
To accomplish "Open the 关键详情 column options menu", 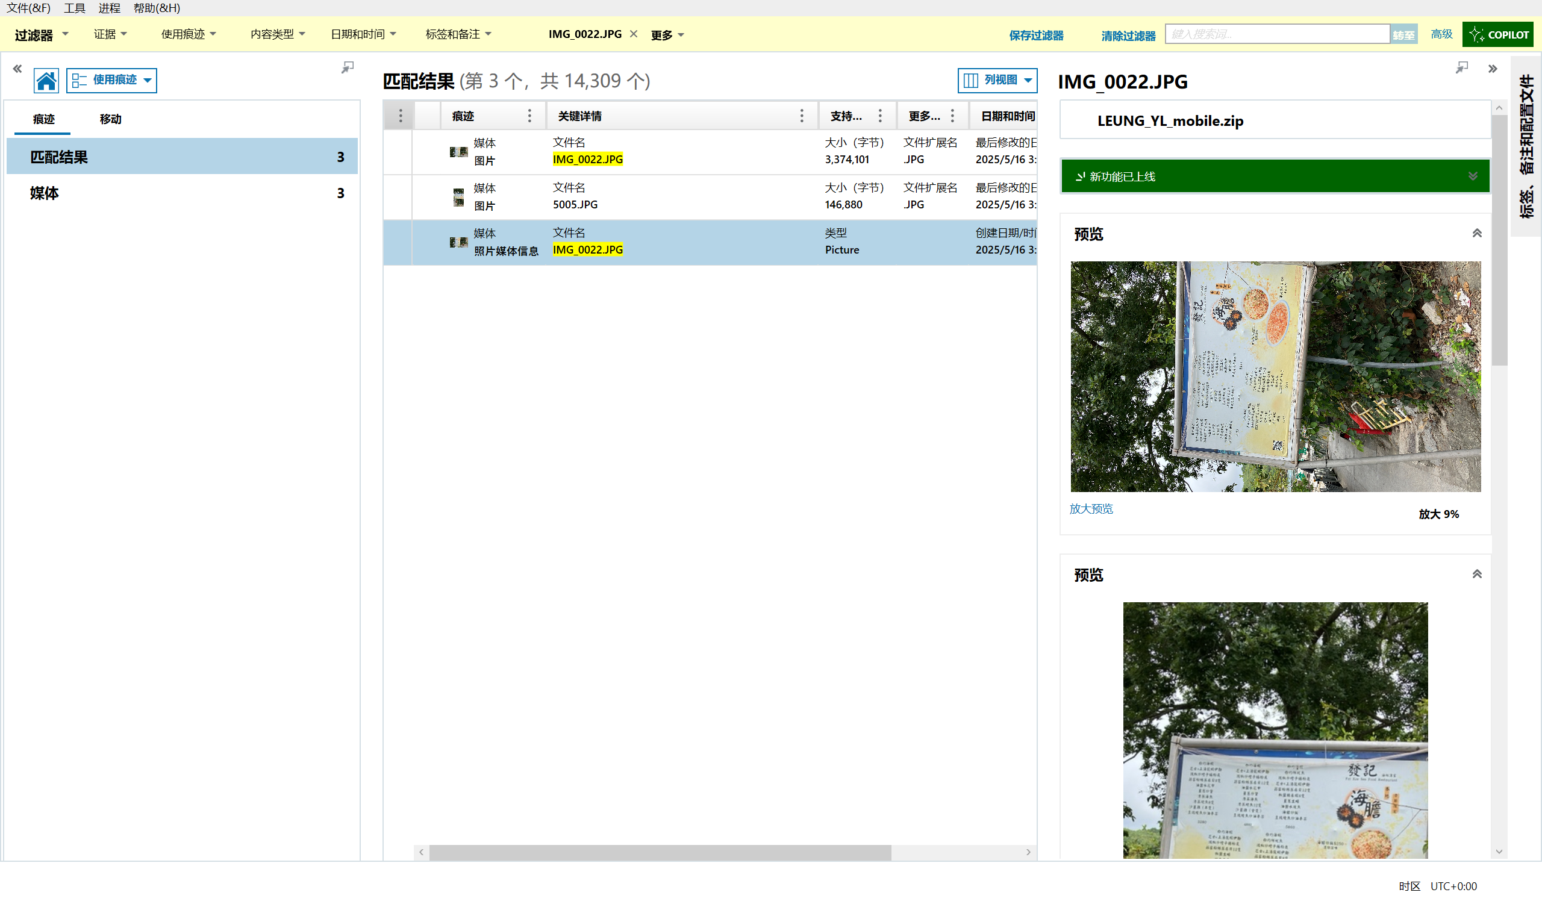I will (x=802, y=116).
